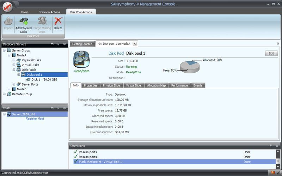Click the Disk pool 1 tree icon
The image size is (282, 176).
(23, 74)
